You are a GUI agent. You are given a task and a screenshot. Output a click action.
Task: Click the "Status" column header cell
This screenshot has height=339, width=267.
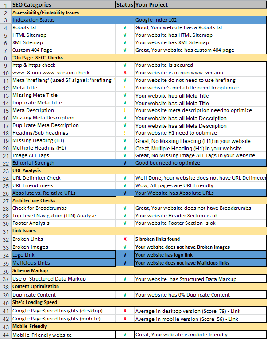pos(124,4)
